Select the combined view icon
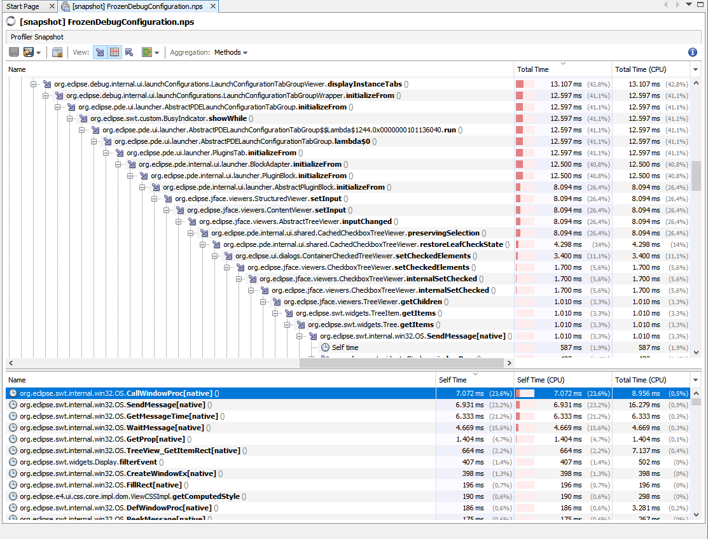708x539 pixels. coord(146,52)
